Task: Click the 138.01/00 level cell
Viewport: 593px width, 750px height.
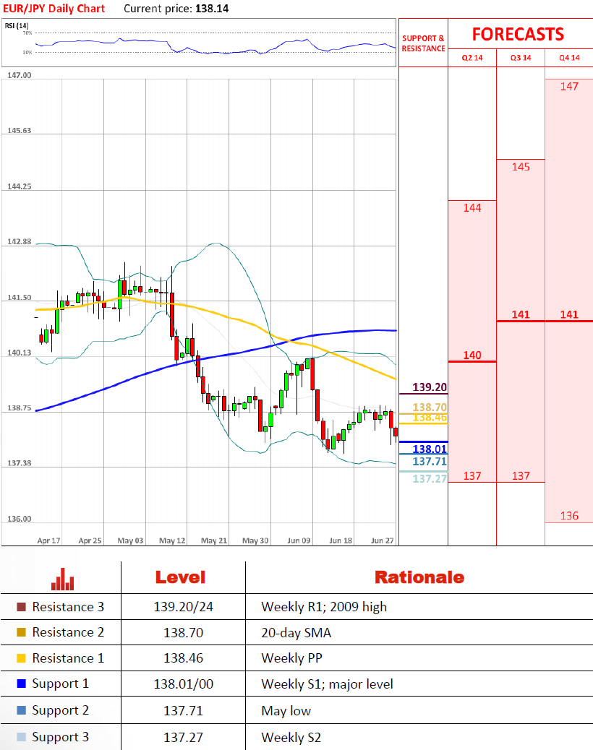Action: [x=183, y=684]
